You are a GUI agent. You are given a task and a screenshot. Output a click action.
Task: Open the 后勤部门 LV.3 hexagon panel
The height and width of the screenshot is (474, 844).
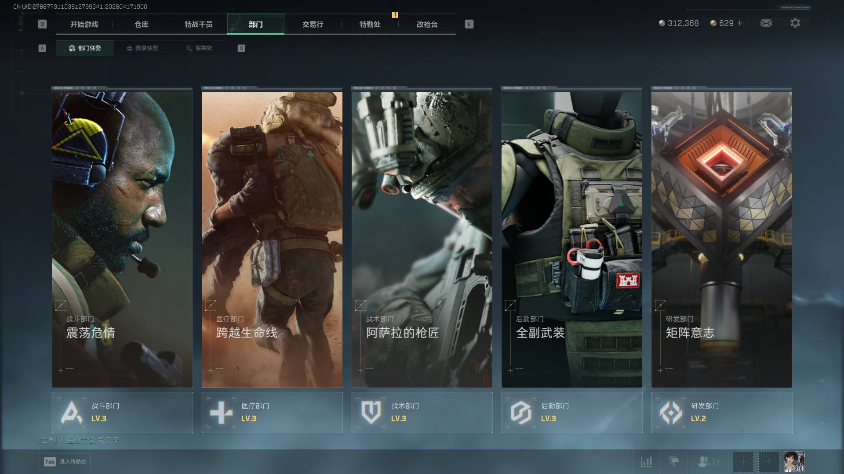(571, 412)
